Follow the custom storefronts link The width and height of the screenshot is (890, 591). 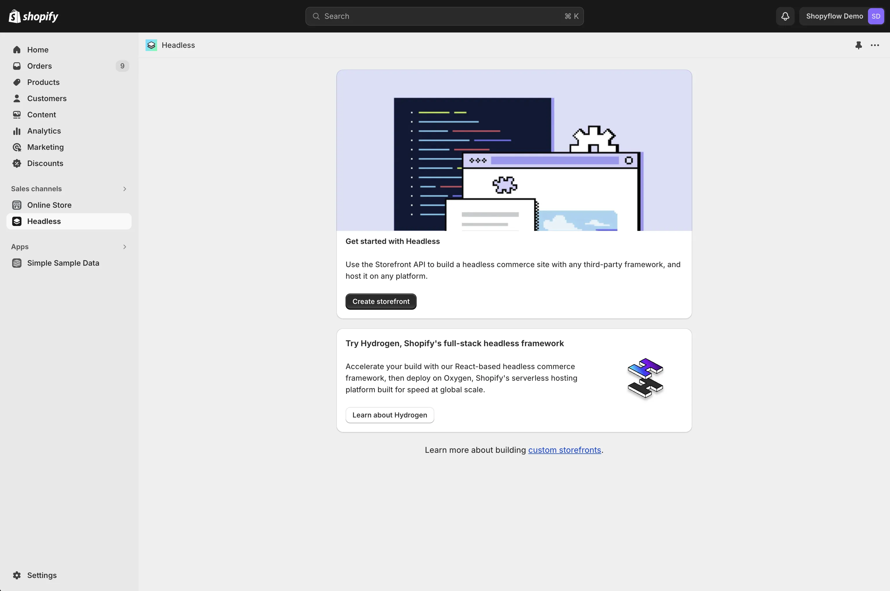pyautogui.click(x=564, y=450)
